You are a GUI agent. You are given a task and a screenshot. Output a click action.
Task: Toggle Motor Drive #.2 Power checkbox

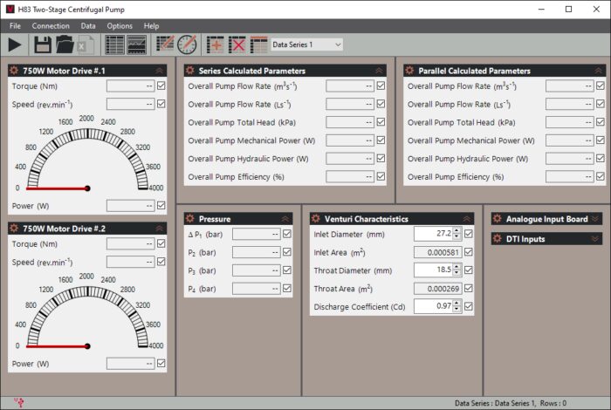coord(161,363)
